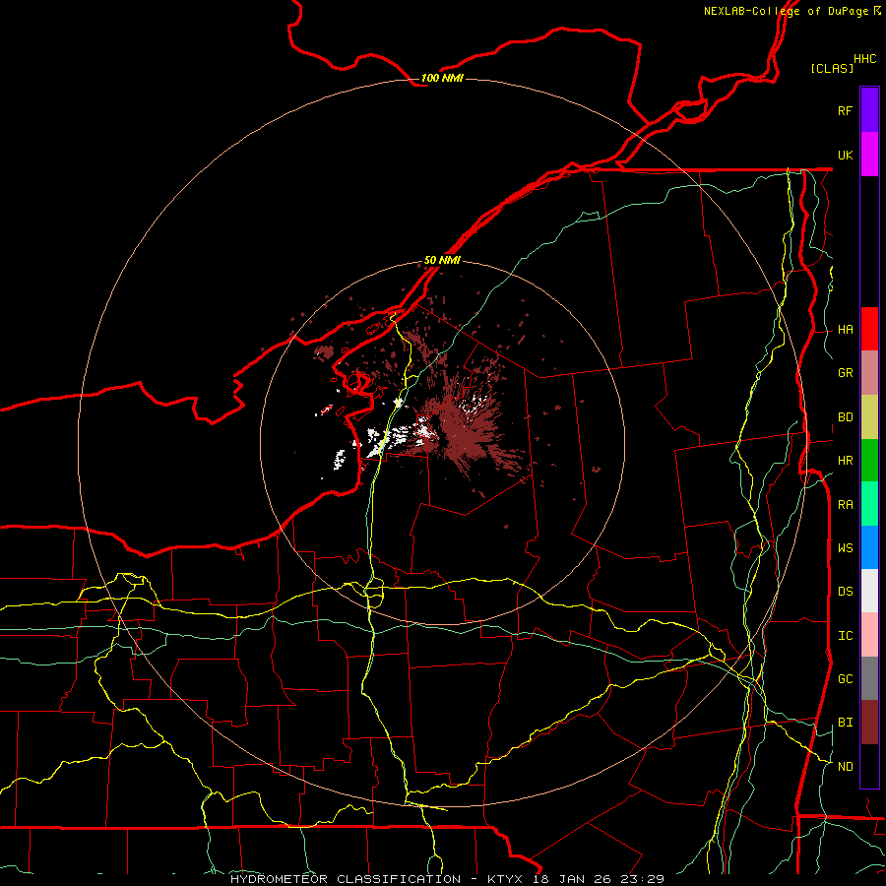Click the UK legend label

click(x=845, y=155)
